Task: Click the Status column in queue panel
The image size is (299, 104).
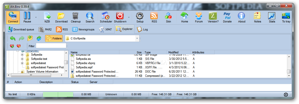Action: [76, 82]
